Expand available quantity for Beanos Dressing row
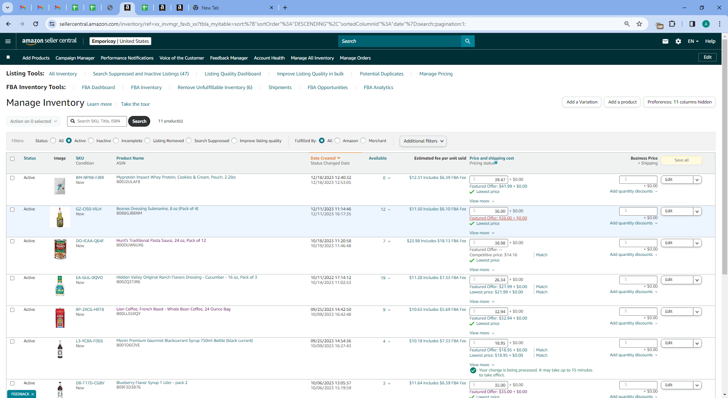Screen dimensions: 728x398 click(x=389, y=210)
